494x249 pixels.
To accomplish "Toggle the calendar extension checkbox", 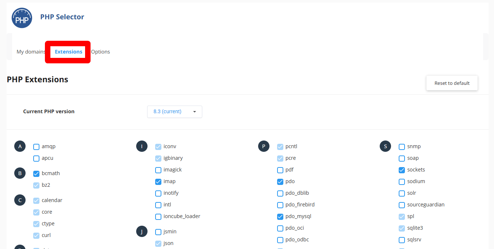I will coord(36,201).
